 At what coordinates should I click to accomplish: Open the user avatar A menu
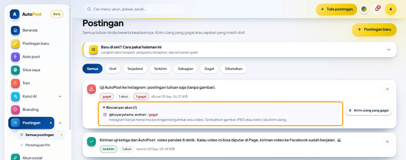(391, 9)
